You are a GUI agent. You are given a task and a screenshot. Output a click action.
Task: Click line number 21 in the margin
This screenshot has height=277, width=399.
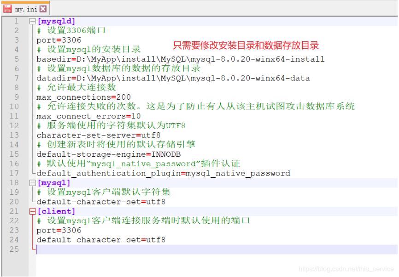[x=14, y=211]
